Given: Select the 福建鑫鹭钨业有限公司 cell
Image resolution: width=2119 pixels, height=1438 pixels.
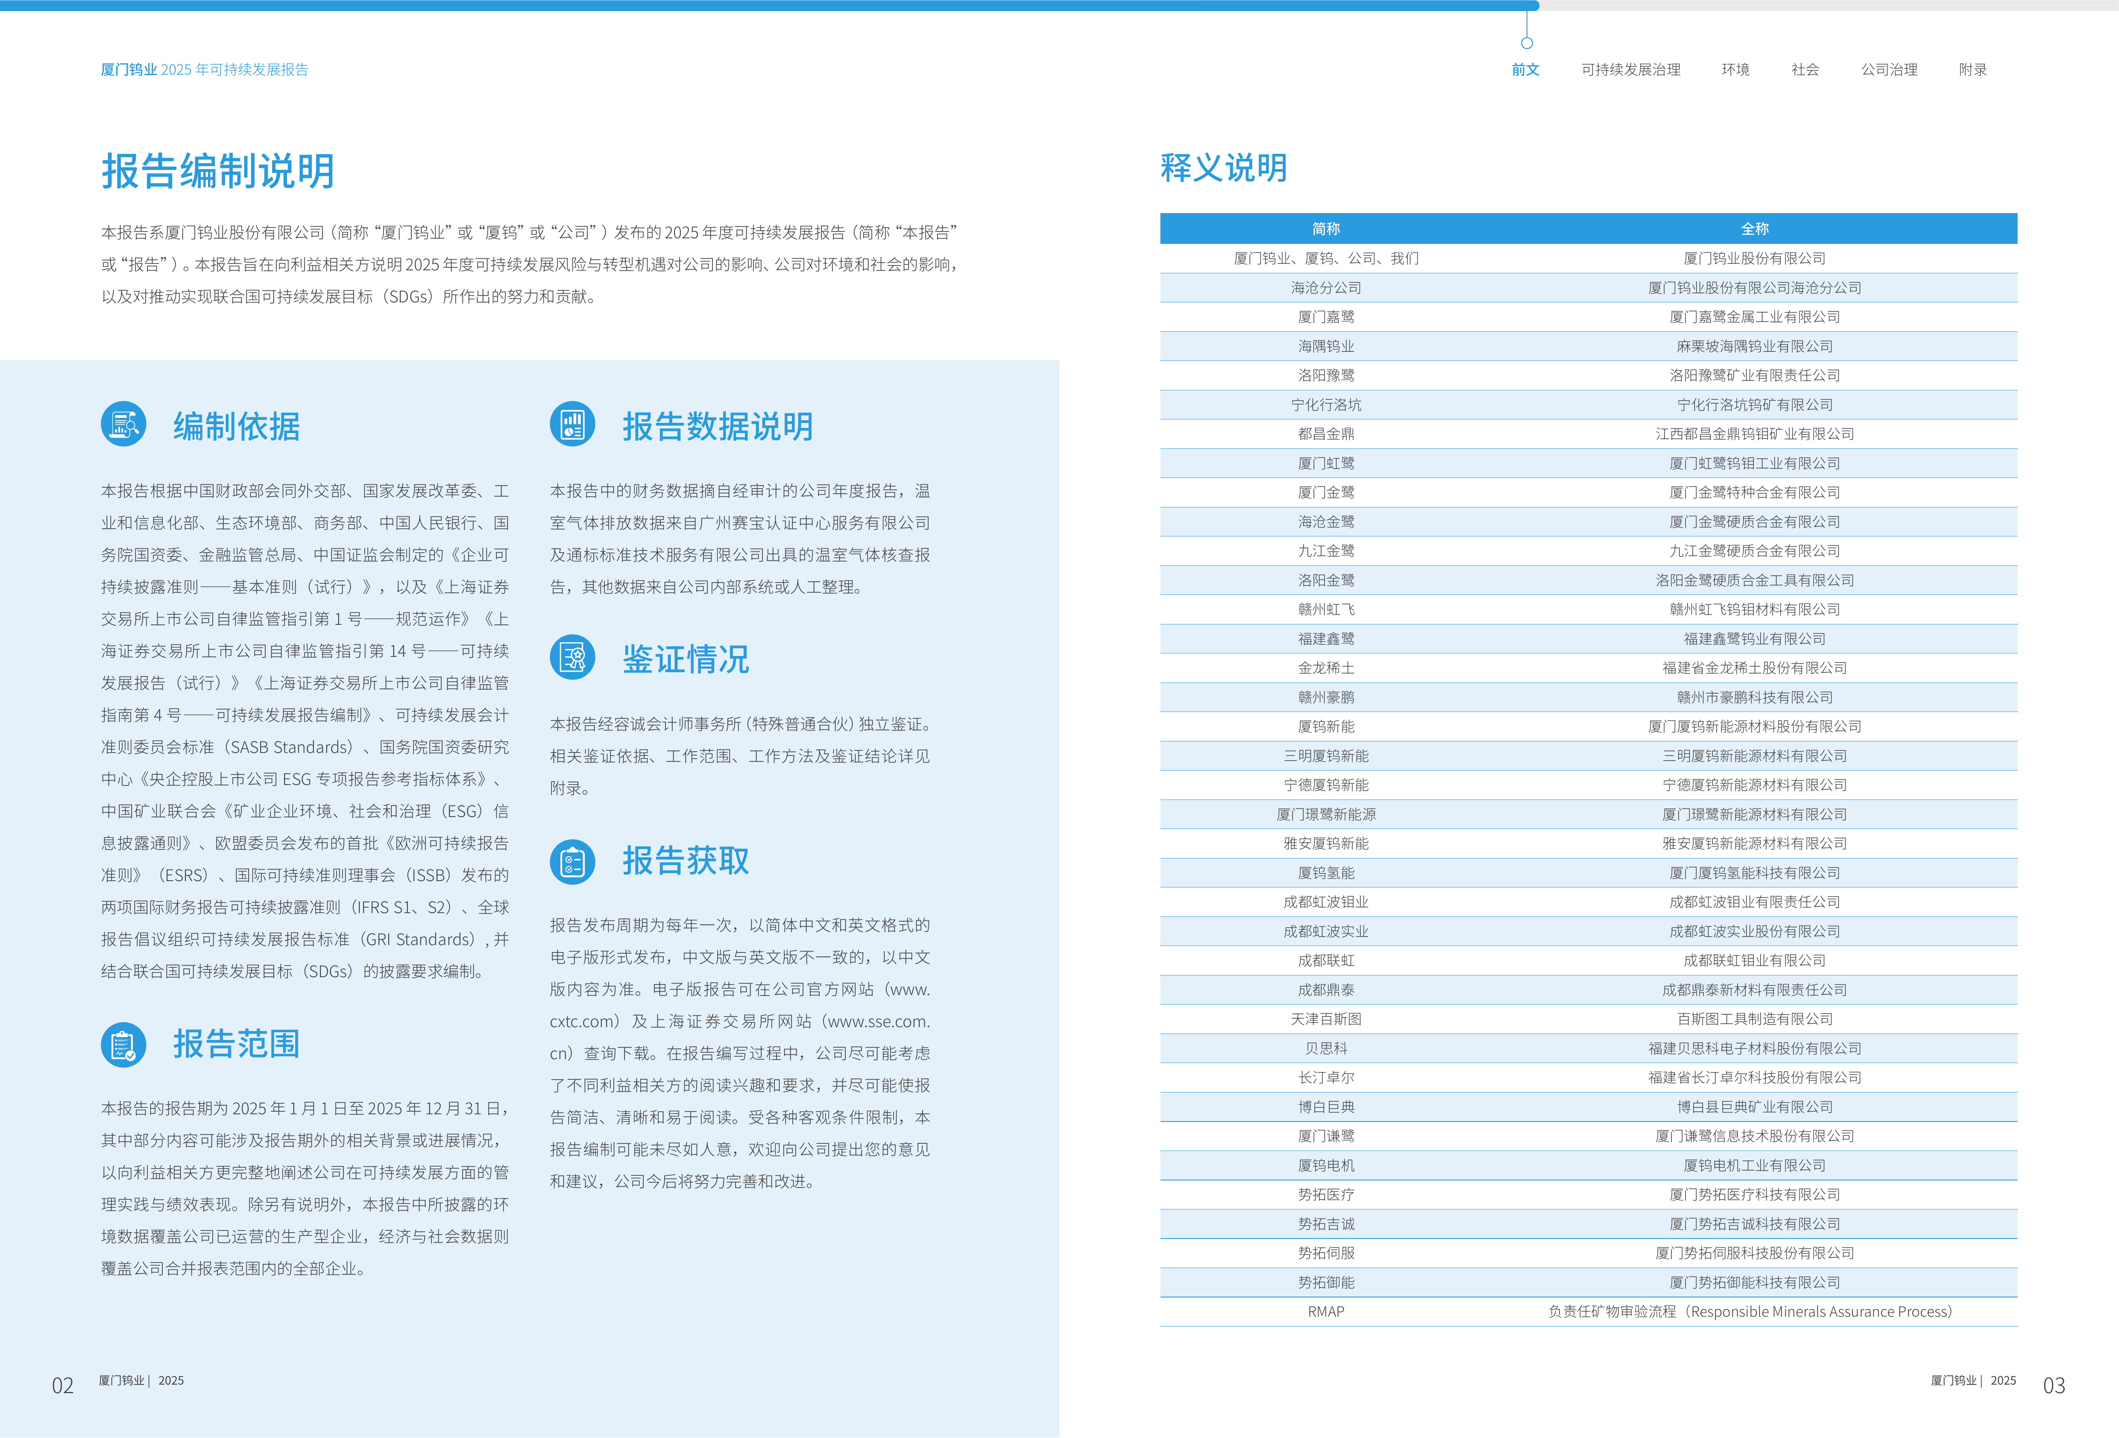Looking at the screenshot, I should coord(1754,638).
